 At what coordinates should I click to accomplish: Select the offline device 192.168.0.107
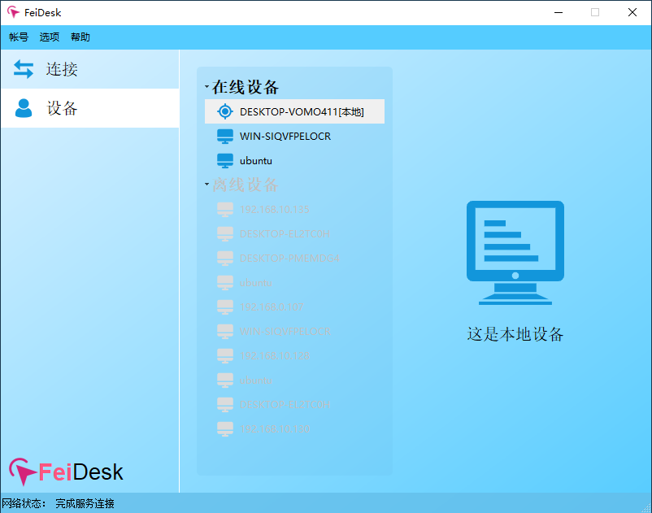tap(294, 306)
